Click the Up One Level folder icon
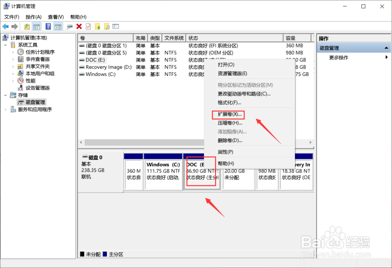The height and width of the screenshot is (268, 392). tap(27, 27)
